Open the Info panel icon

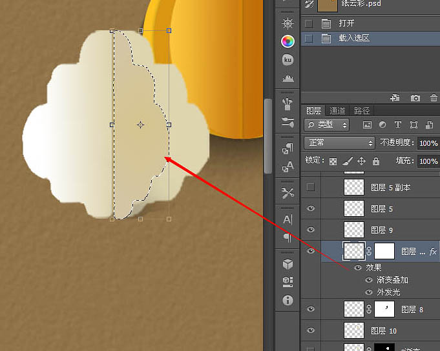tap(288, 300)
